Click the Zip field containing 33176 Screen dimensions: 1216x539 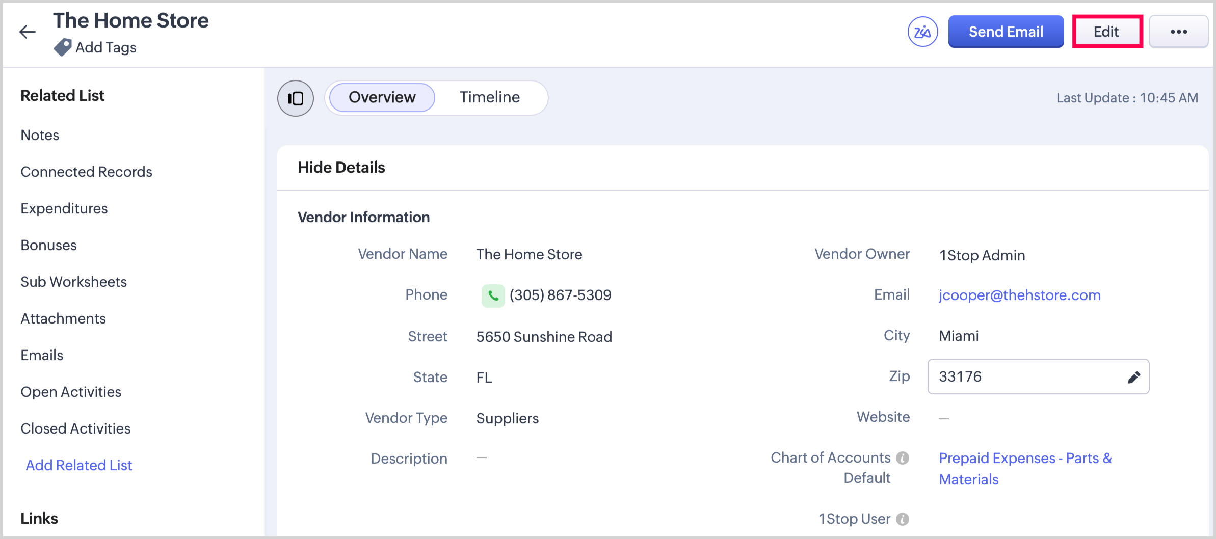click(x=1024, y=376)
